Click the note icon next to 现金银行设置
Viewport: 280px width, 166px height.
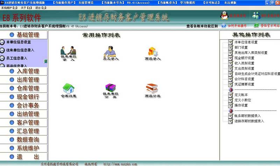point(231,58)
